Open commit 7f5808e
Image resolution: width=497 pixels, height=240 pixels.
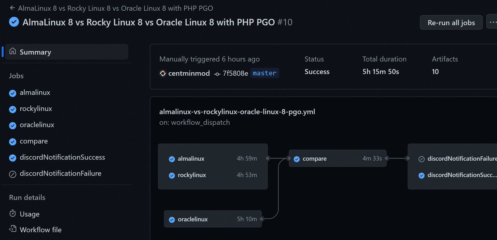click(236, 74)
